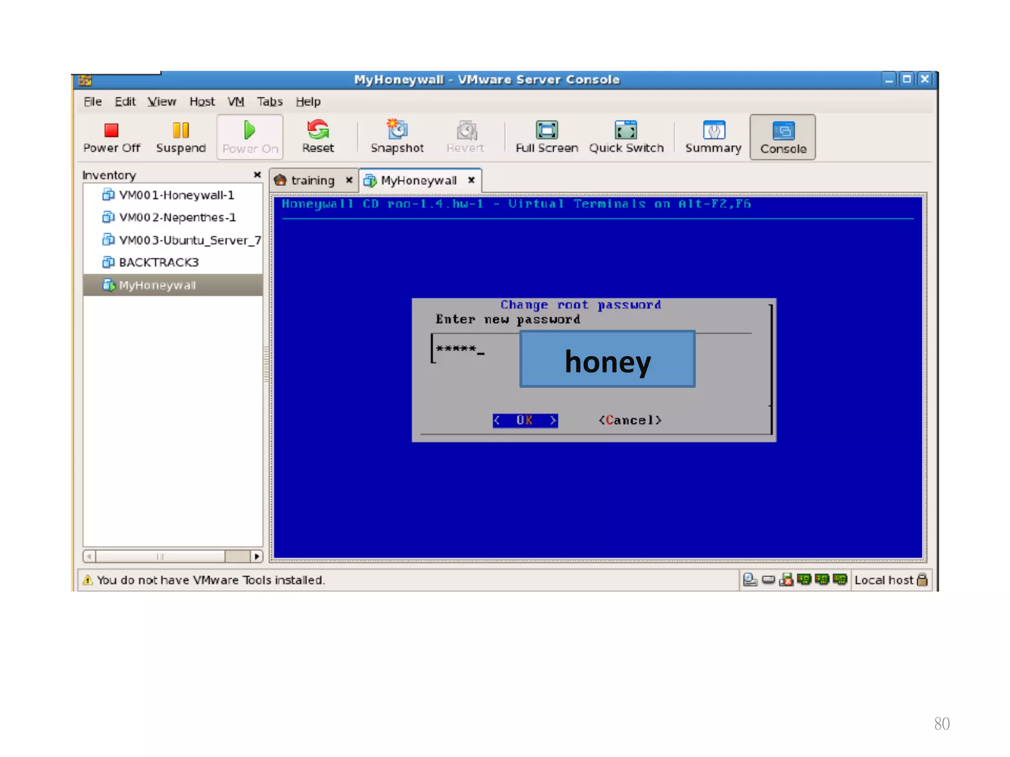Click the Revert toolbar icon
1010x757 pixels.
click(x=465, y=138)
